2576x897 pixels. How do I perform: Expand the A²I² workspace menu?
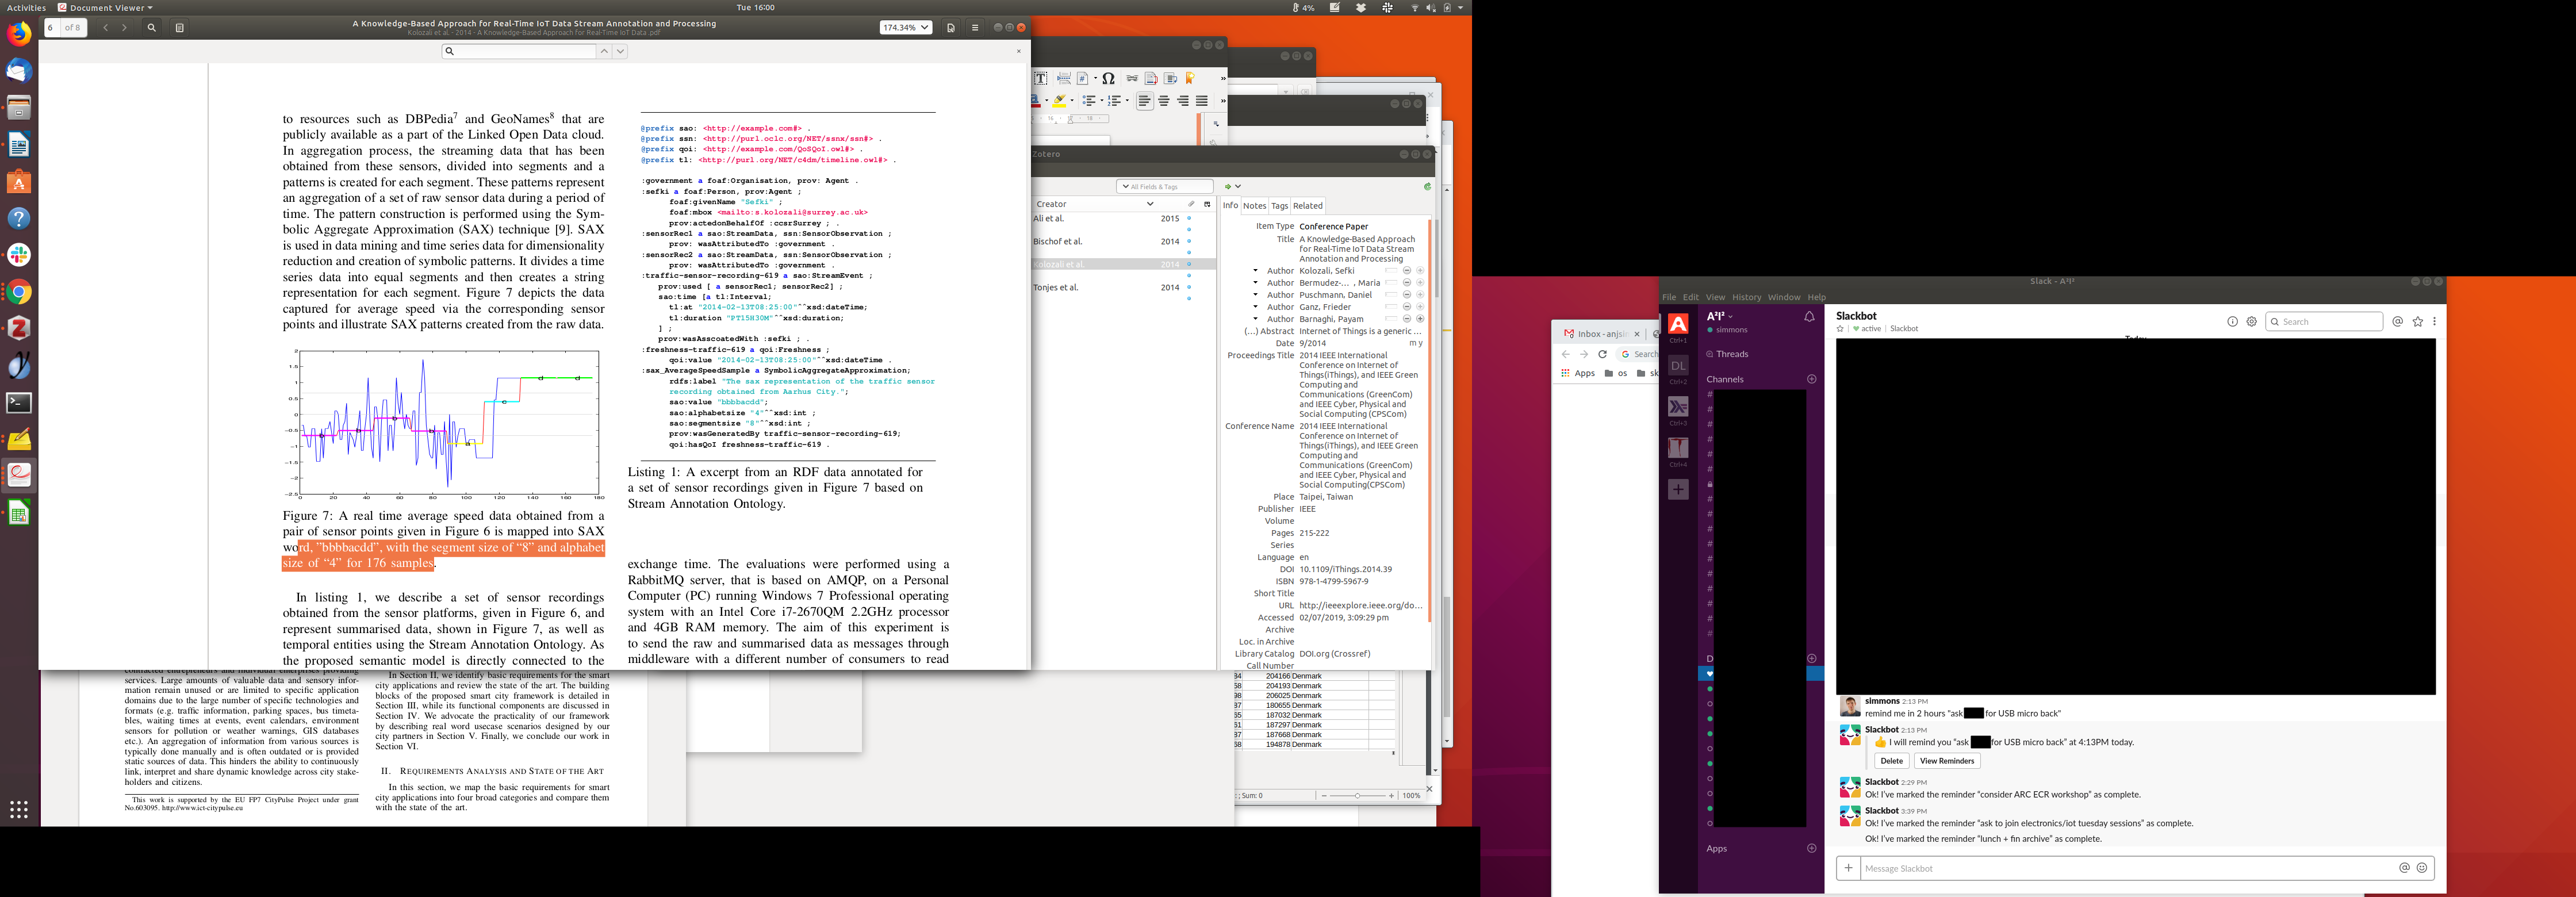point(1719,316)
